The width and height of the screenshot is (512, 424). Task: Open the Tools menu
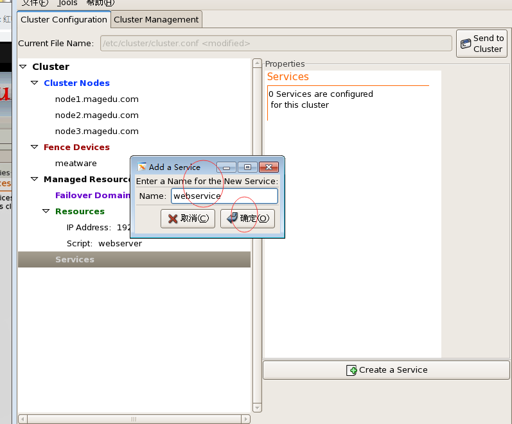pos(67,3)
